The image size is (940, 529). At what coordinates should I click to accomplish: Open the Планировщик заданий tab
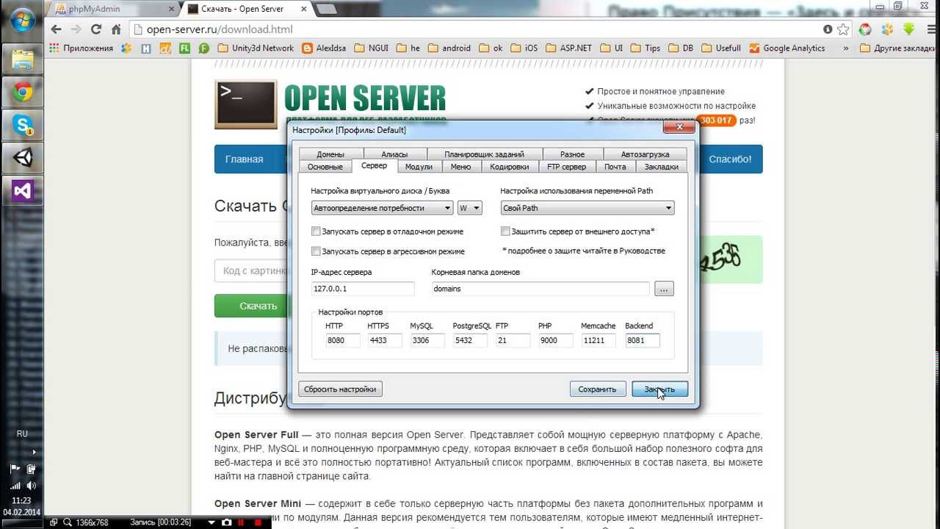484,154
